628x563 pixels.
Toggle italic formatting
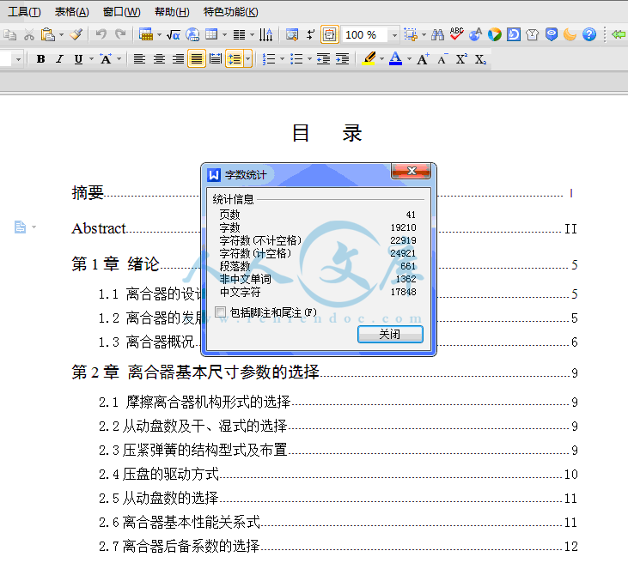[59, 59]
